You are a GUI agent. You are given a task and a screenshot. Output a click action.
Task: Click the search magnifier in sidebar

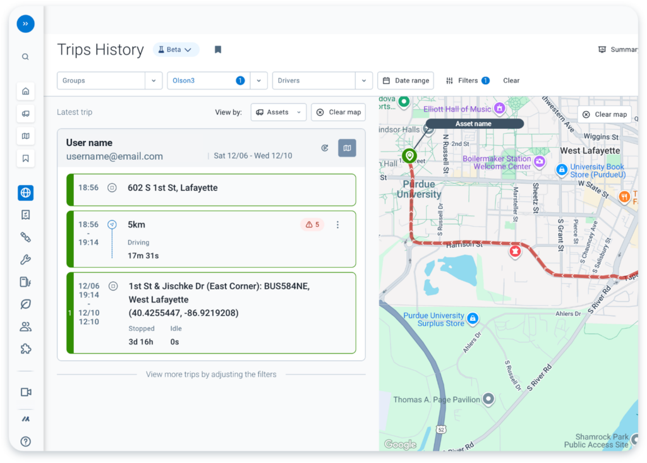tap(25, 57)
